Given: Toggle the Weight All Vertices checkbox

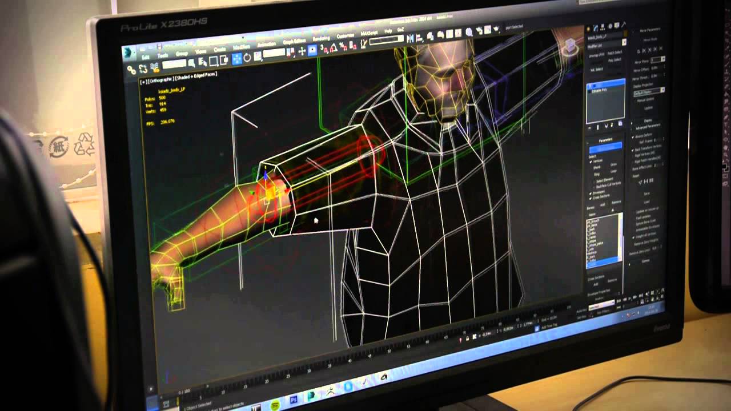Looking at the screenshot, I should tap(633, 235).
